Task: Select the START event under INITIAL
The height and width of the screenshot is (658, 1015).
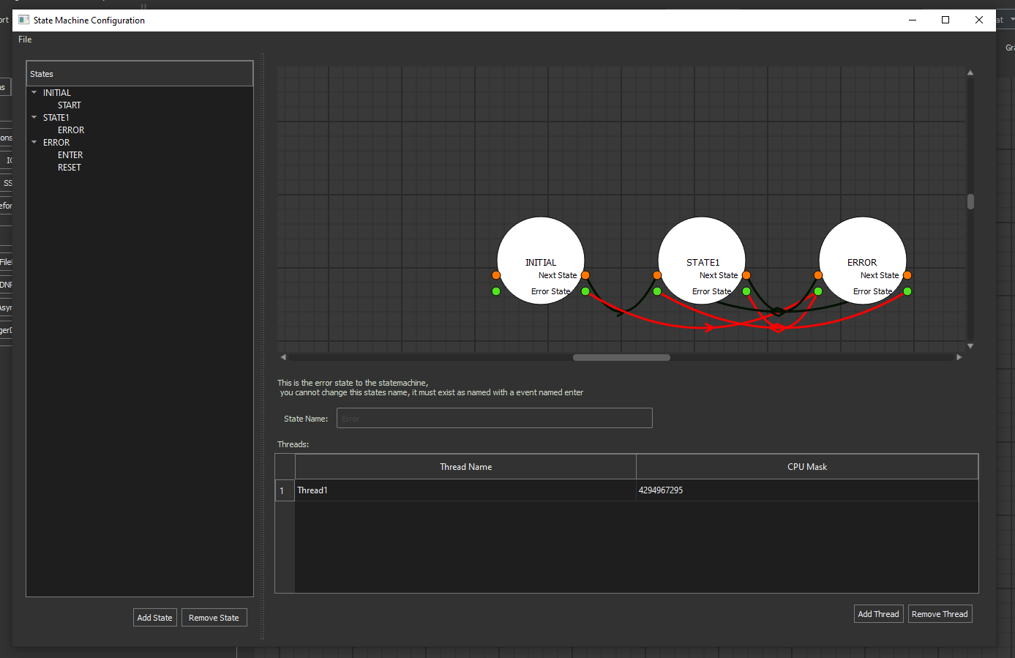Action: [70, 105]
